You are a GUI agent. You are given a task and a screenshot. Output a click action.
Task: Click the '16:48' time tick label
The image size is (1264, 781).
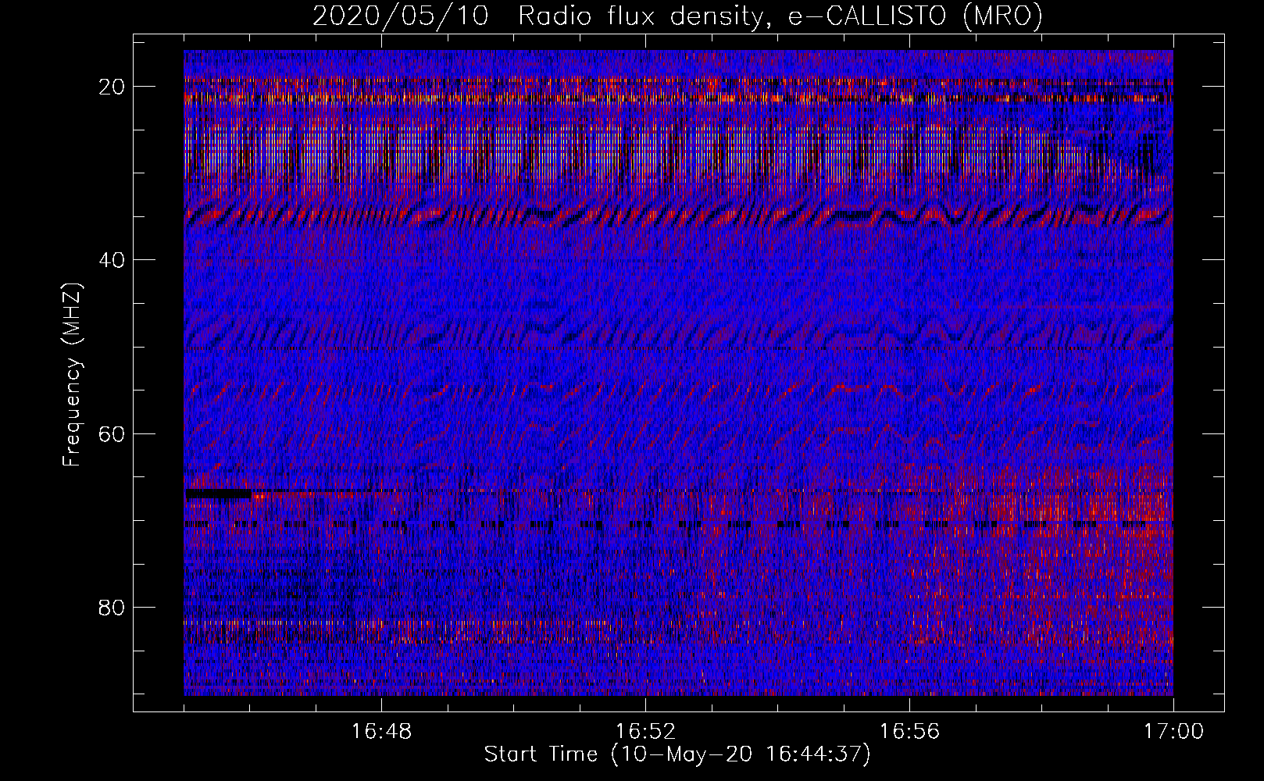click(x=381, y=732)
